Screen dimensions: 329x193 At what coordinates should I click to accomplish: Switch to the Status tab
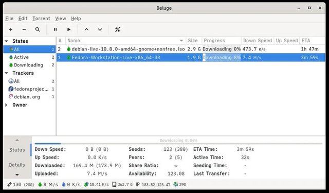(17, 150)
